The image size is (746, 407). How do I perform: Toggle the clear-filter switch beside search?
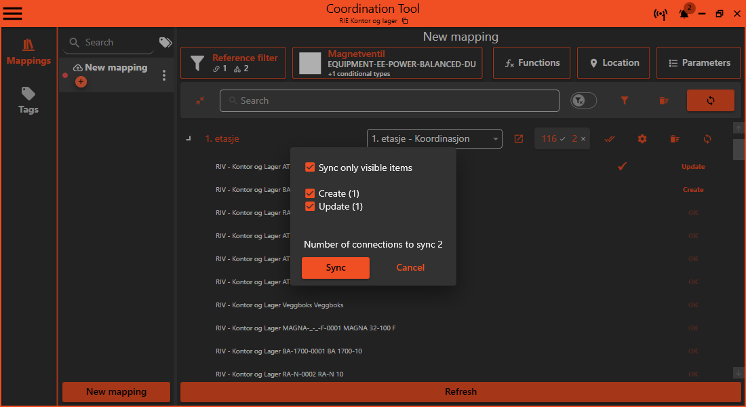[583, 100]
